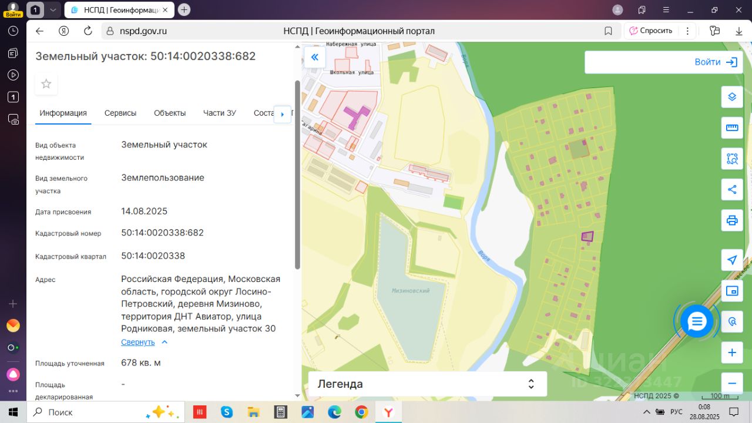This screenshot has width=752, height=423.
Task: Zoom out the map with minus button
Action: click(732, 384)
